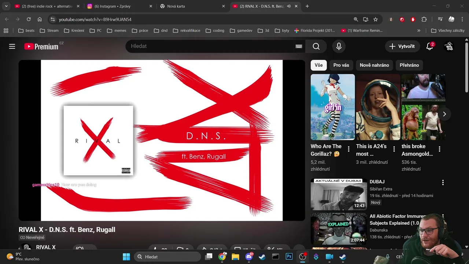Open All Abiotic Factor Immurement video title

[x=398, y=220]
